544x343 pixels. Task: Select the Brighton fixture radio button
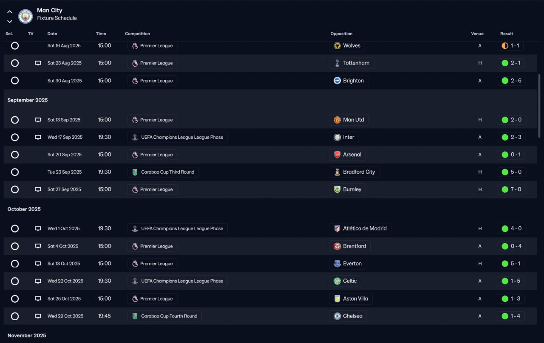(x=15, y=81)
